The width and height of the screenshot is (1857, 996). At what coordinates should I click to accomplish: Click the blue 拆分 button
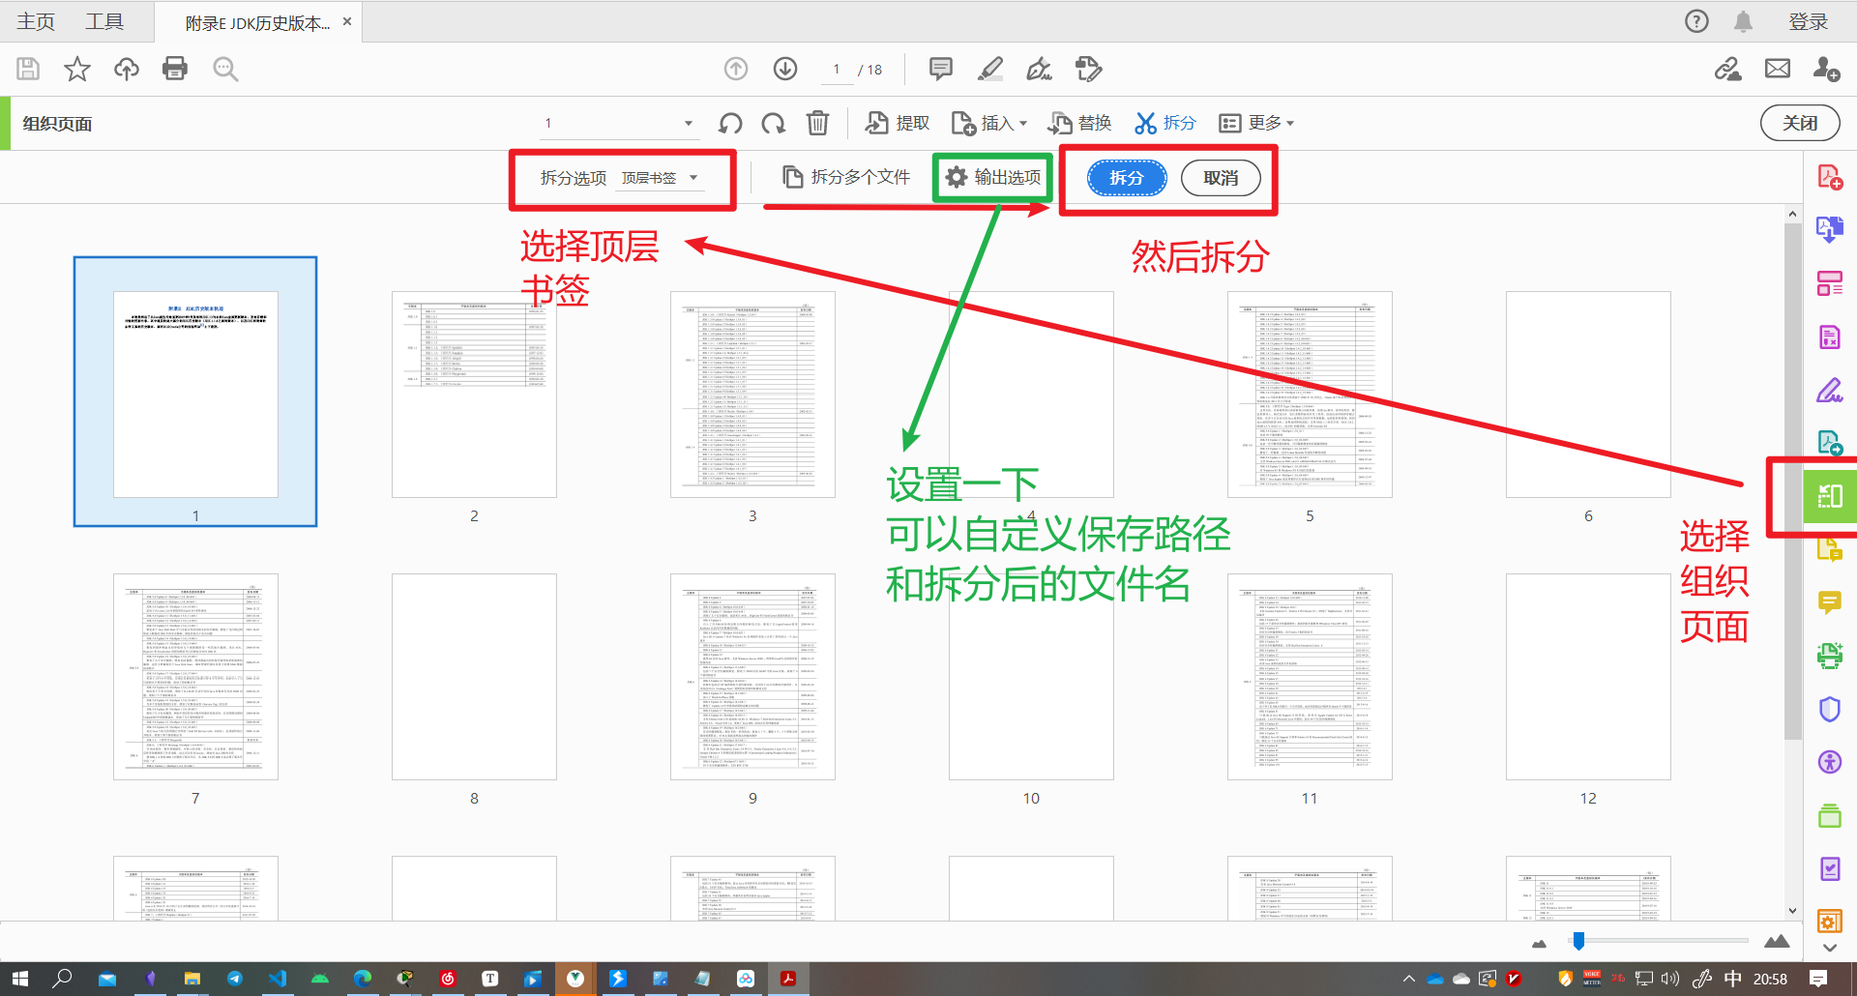tap(1126, 178)
